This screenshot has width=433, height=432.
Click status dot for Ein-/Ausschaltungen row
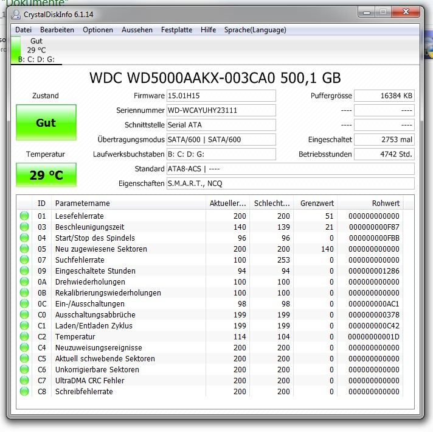click(x=24, y=303)
